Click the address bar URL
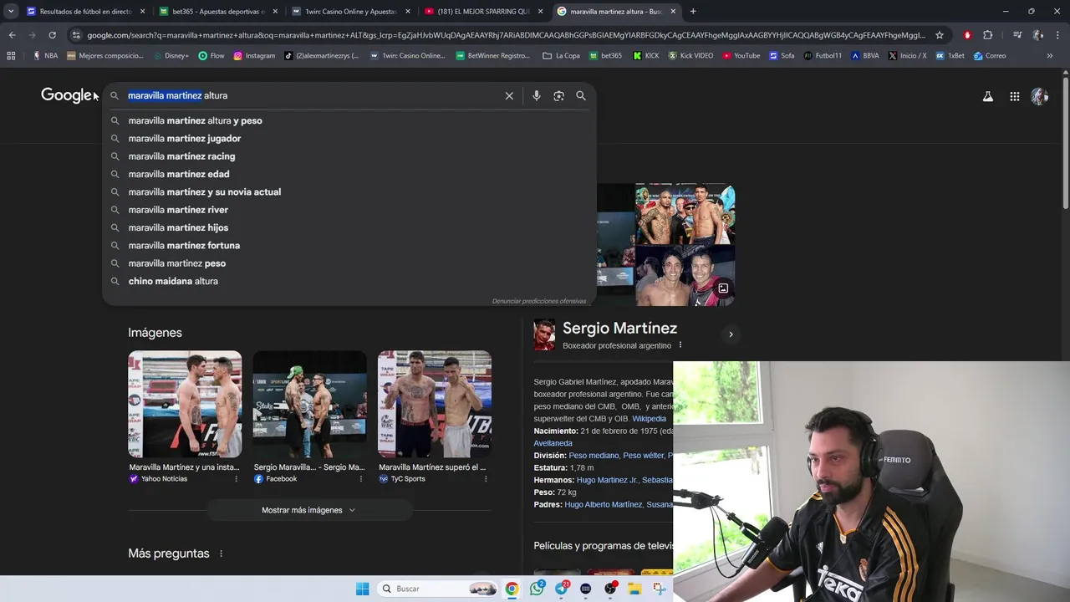The width and height of the screenshot is (1070, 602). (x=505, y=35)
